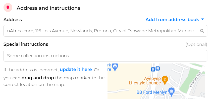This screenshot has height=99, width=212.
Task: Click the 'Special instructions' field label
Action: click(26, 44)
